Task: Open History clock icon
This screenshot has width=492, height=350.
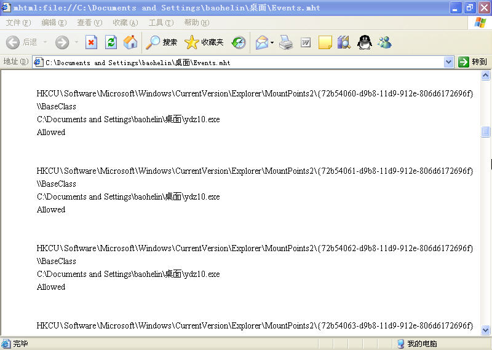Action: [x=239, y=42]
